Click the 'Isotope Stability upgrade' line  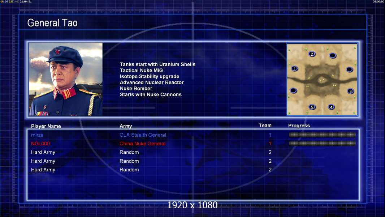[150, 76]
